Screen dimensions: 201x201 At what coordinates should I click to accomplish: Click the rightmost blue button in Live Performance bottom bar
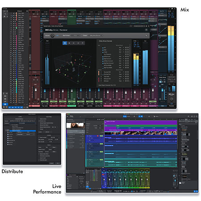197,191
